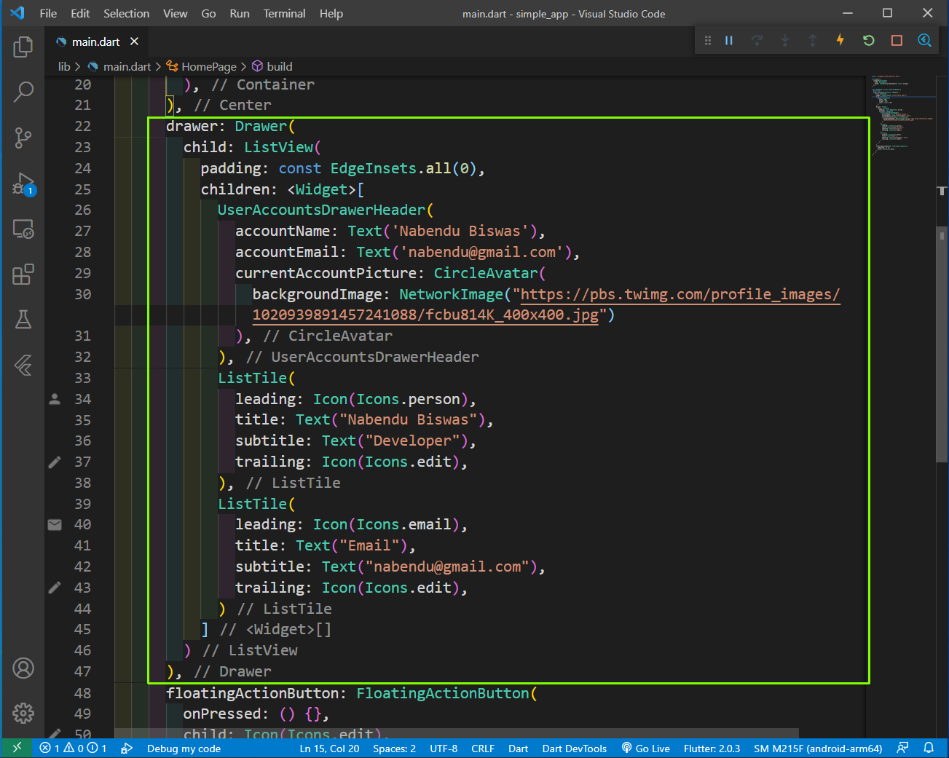Image resolution: width=949 pixels, height=758 pixels.
Task: Click the VS Code logo application menu
Action: pyautogui.click(x=17, y=13)
